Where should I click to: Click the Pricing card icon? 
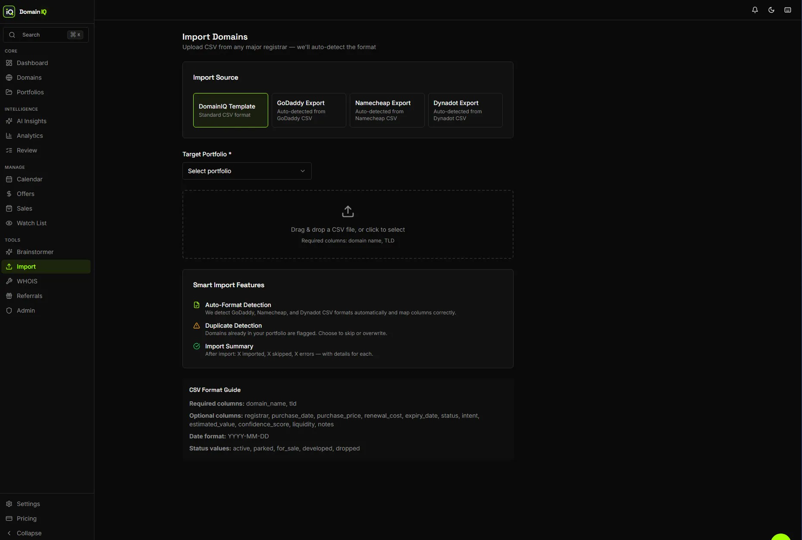click(9, 518)
